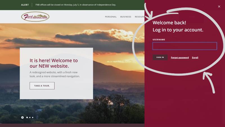Screen dimensions: 225x127
Task: Open the Personal menu
Action: coord(111,17)
